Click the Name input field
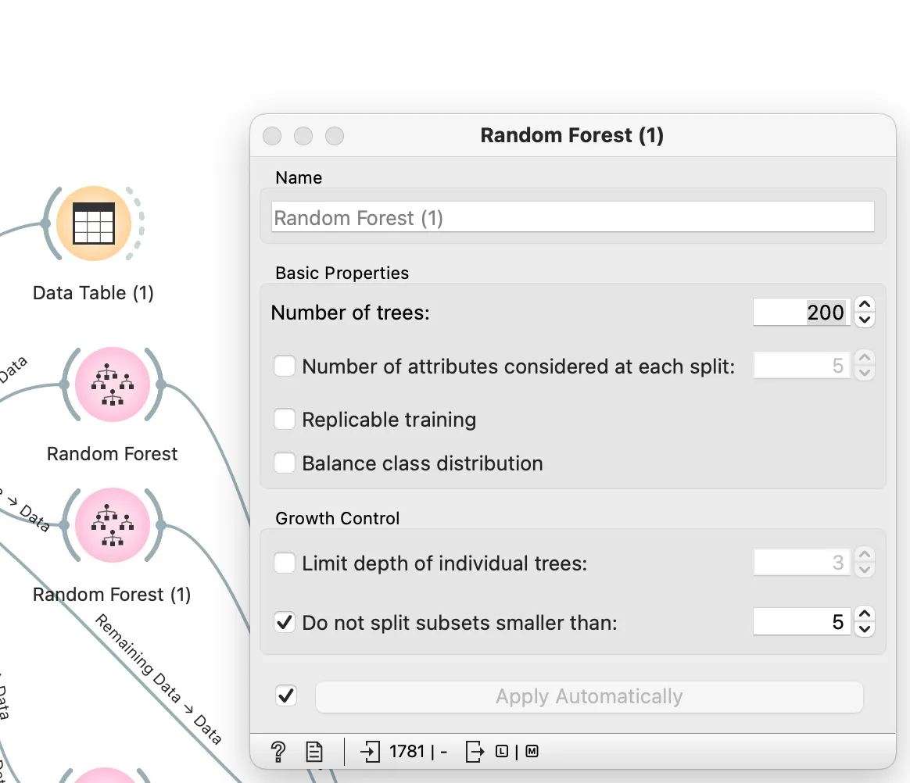 (573, 217)
